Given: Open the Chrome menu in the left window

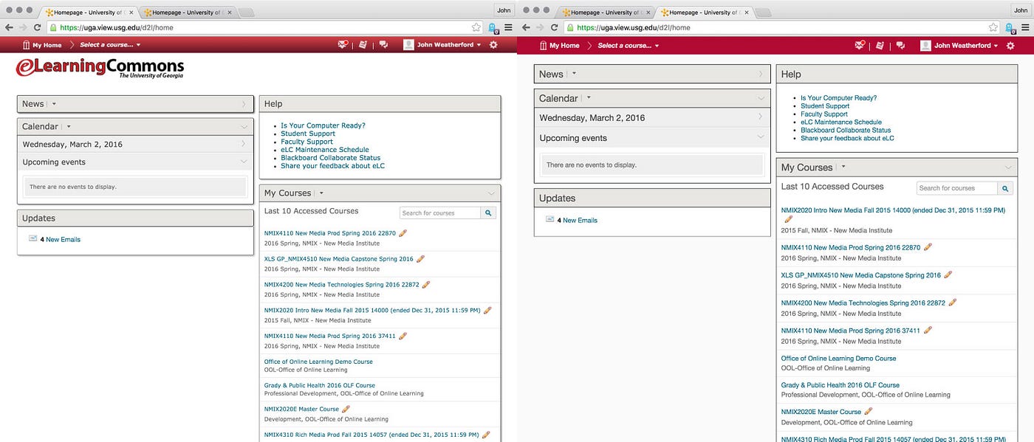Looking at the screenshot, I should point(507,27).
